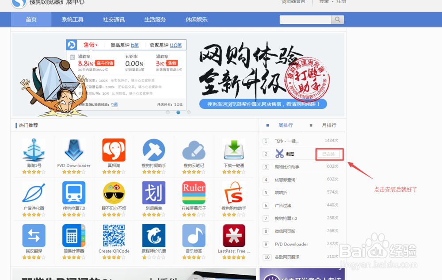442x280 pixels.
Task: Open the 广告净化器 leaf icon
Action: pos(34,192)
